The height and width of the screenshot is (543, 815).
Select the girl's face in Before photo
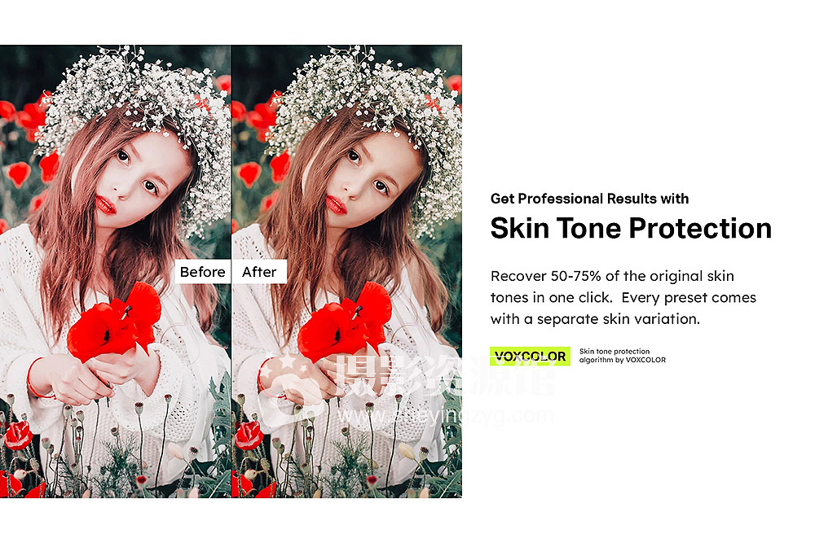[139, 181]
